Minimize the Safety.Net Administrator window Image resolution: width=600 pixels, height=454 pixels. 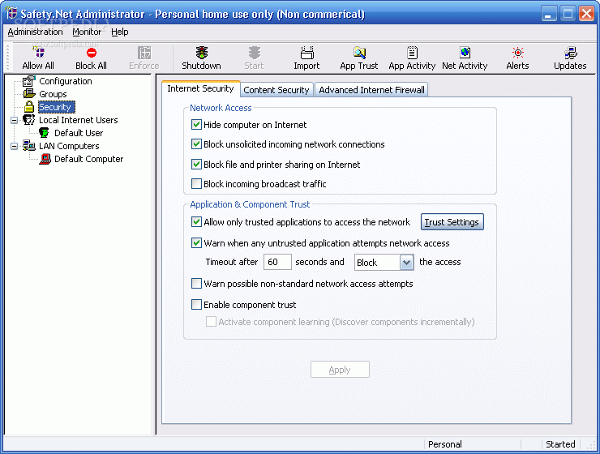pyautogui.click(x=549, y=14)
